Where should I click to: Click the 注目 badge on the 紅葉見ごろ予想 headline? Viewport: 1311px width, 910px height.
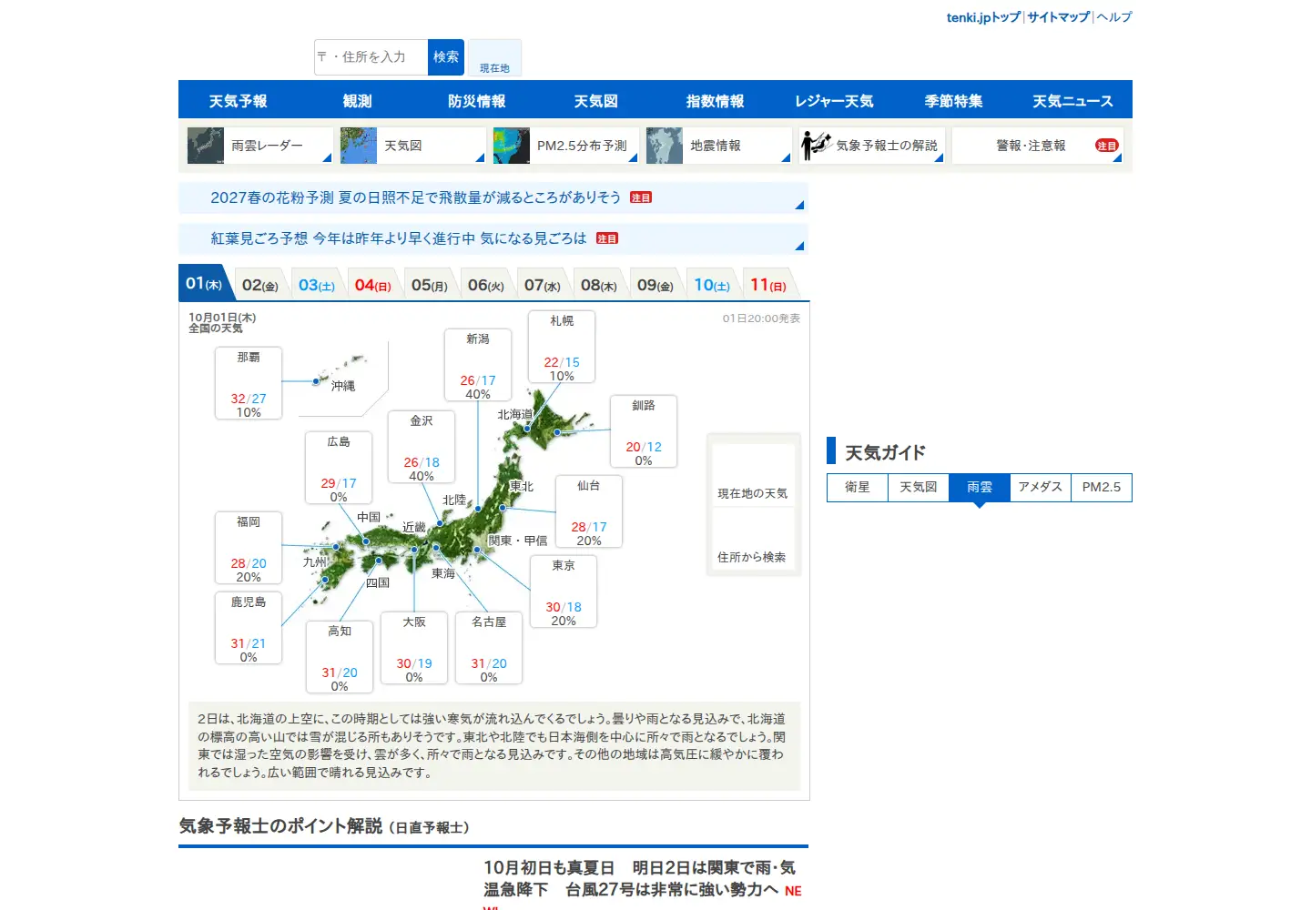(x=607, y=238)
